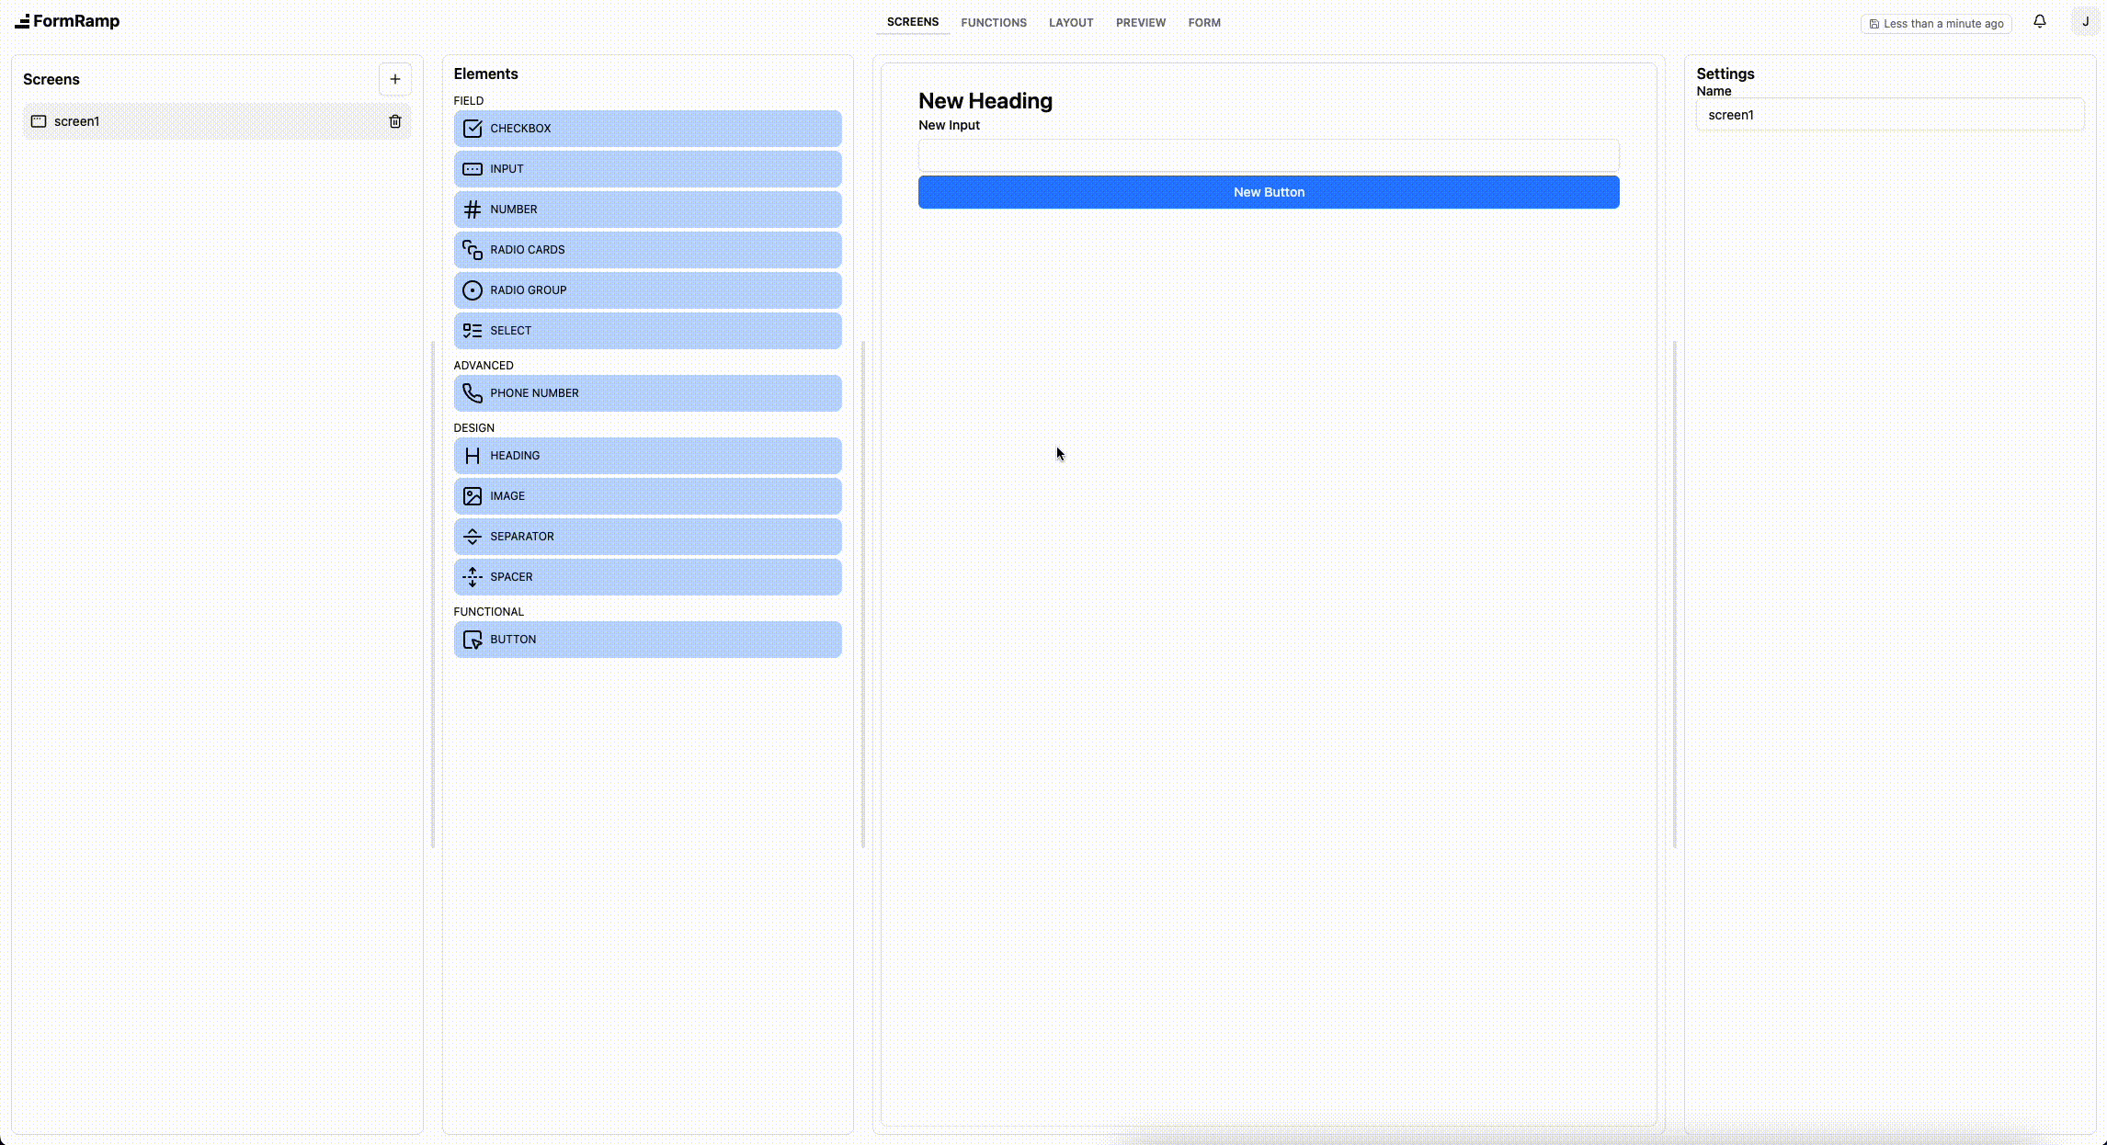Select the INPUT field element

coord(647,168)
